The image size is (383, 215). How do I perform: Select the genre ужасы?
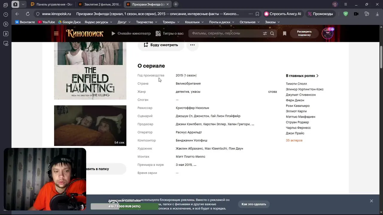(196, 92)
